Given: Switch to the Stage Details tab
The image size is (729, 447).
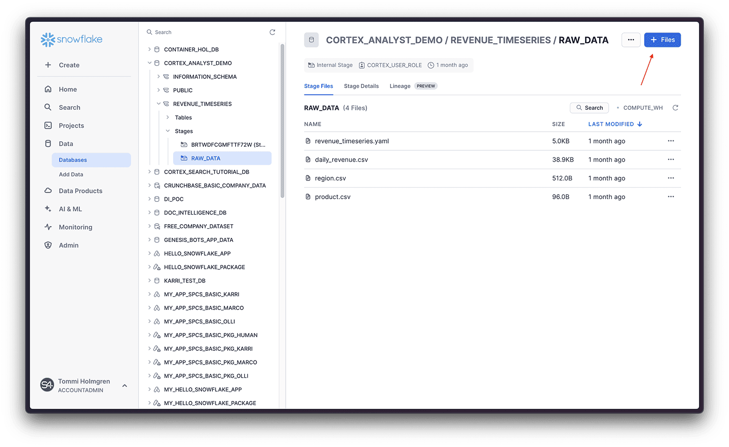Looking at the screenshot, I should point(361,86).
